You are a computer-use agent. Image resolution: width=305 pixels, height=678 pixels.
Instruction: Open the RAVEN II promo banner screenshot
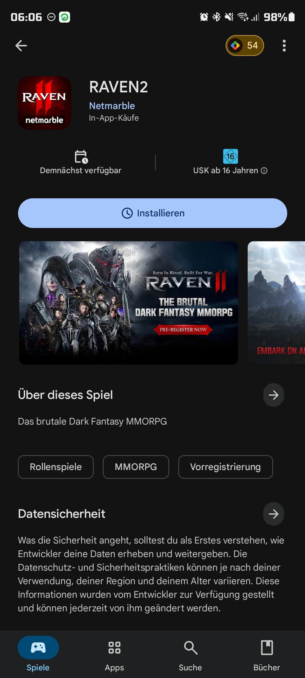click(x=128, y=303)
